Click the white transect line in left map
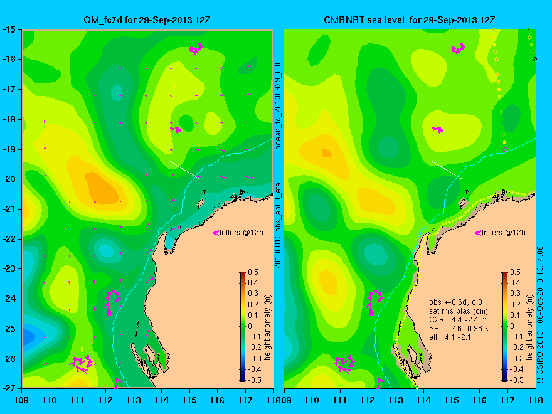The height and width of the screenshot is (414, 552). click(185, 170)
